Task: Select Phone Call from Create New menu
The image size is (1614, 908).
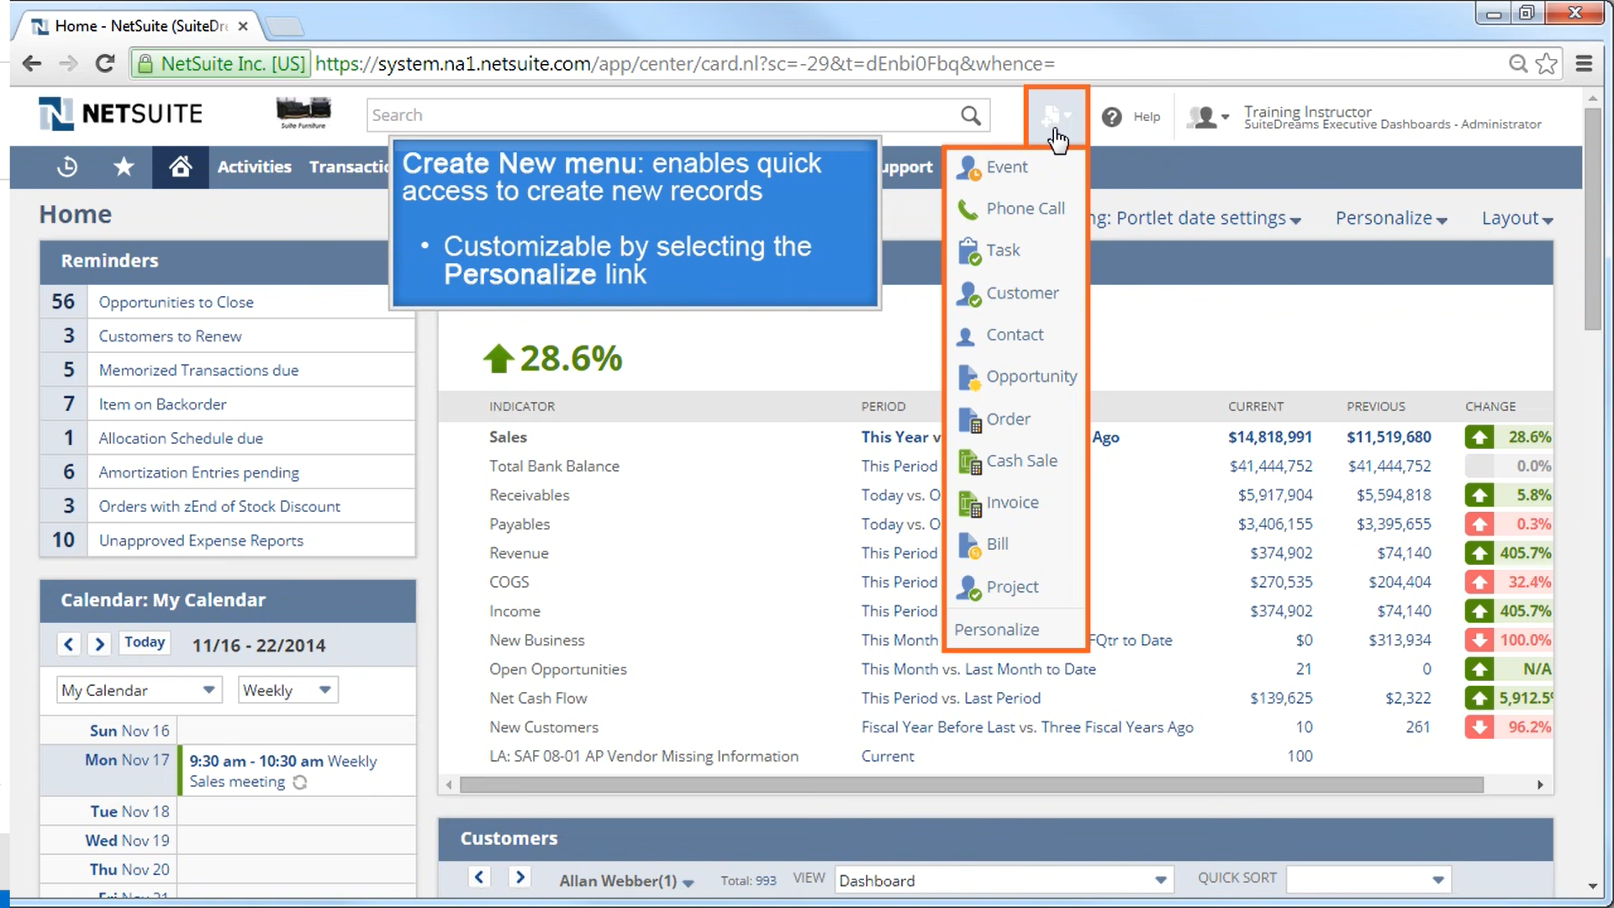Action: pyautogui.click(x=1015, y=209)
